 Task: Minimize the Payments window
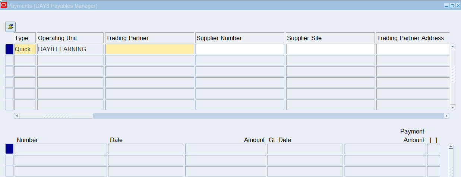tap(446, 6)
